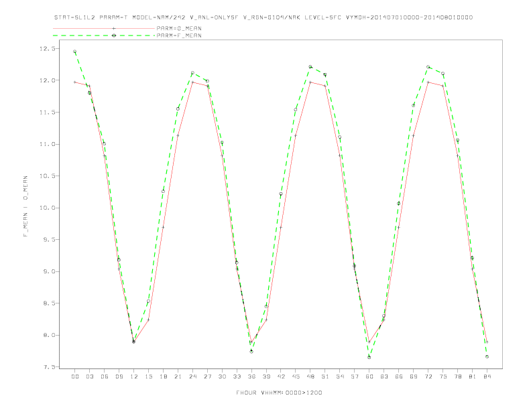
Task: Click the O_MEAN plus marker at hour 21
Action: point(178,135)
